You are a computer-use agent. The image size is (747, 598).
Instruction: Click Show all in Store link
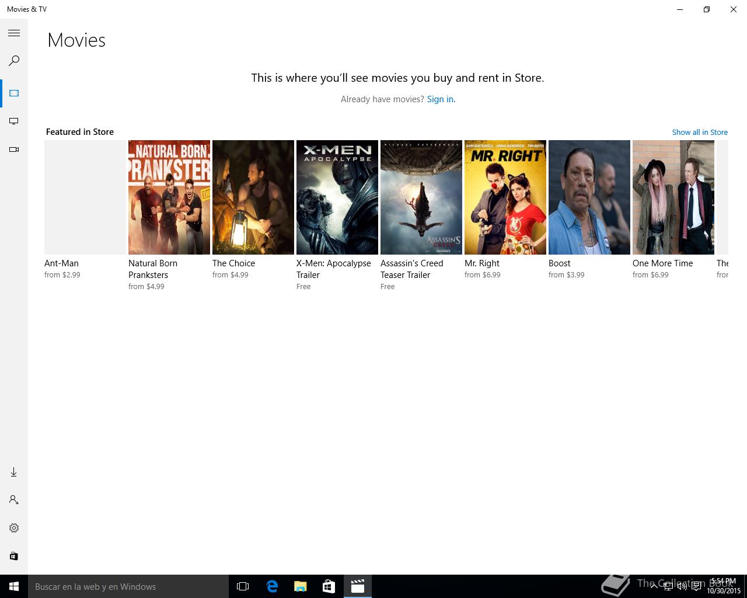click(x=700, y=132)
